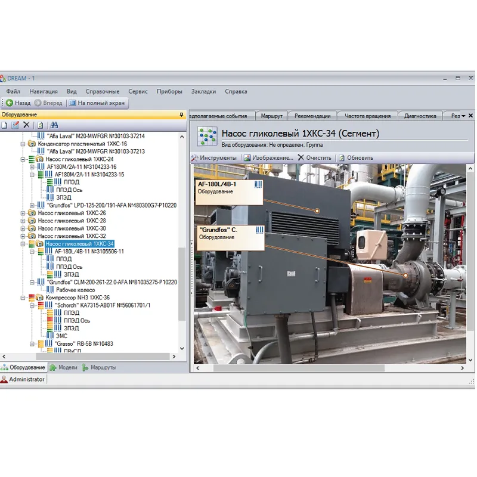Screen dimensions: 477x477
Task: Collapse the Компрессор NH3 1ХКС-36 node
Action: pos(23,298)
